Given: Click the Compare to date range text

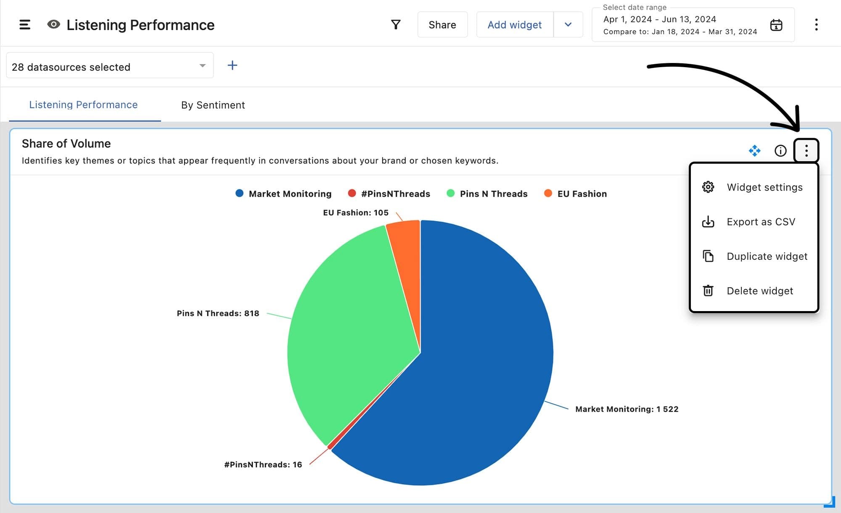Looking at the screenshot, I should (x=680, y=31).
